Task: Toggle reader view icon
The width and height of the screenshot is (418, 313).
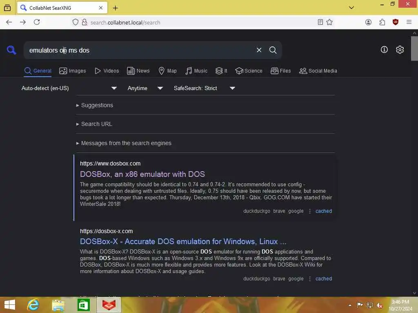Action: click(320, 22)
